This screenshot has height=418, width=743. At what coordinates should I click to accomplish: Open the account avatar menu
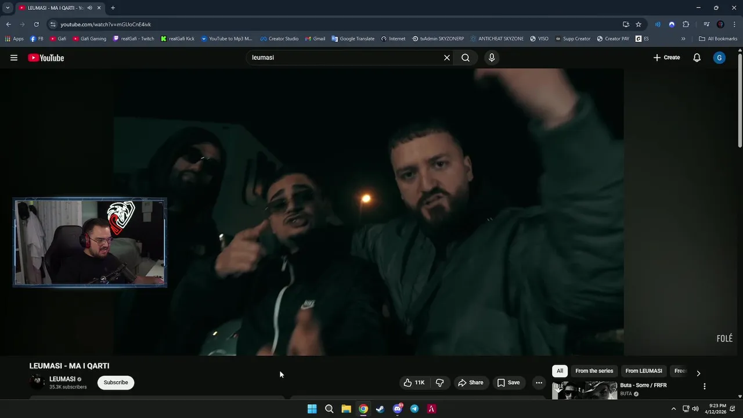click(x=719, y=57)
